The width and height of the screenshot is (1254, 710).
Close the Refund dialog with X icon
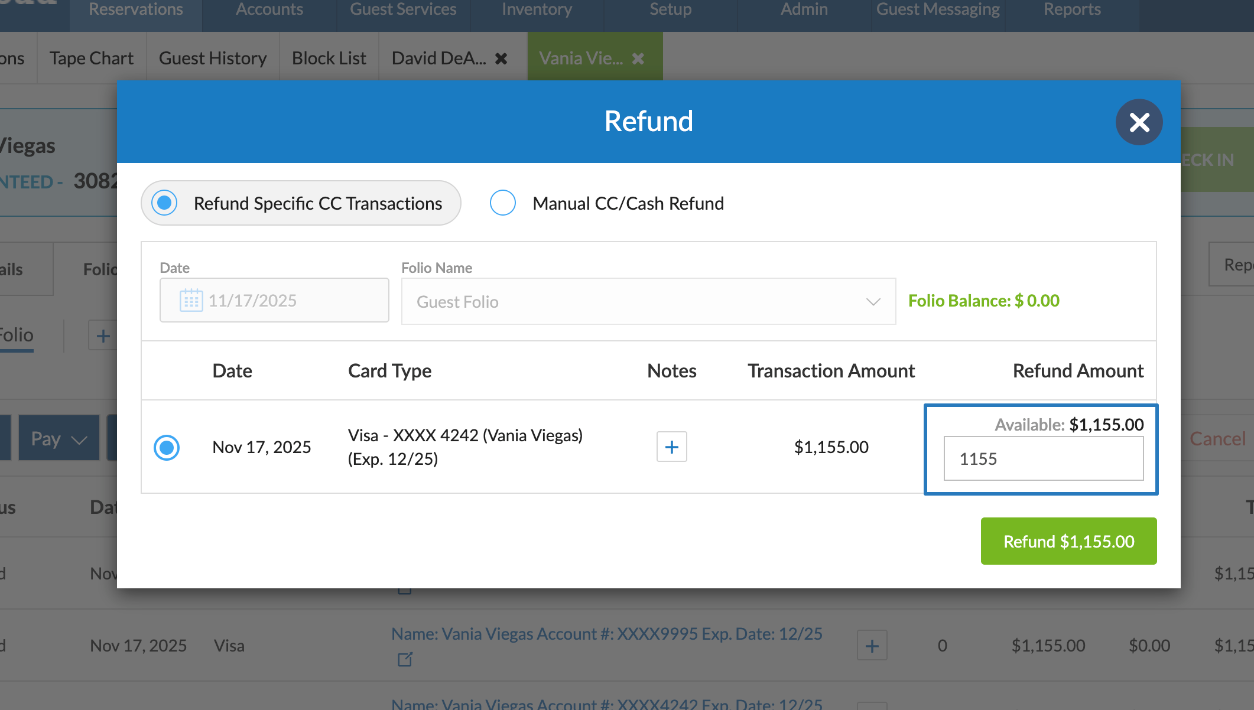pyautogui.click(x=1139, y=122)
